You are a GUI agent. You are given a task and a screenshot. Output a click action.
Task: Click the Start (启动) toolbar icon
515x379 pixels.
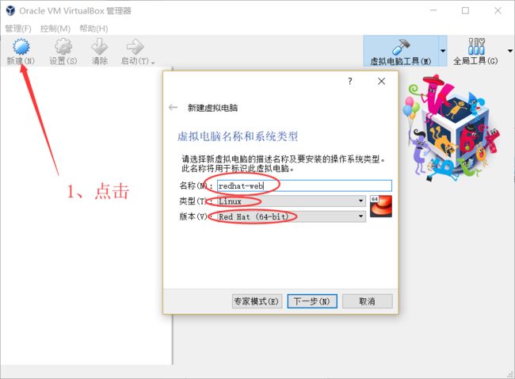pyautogui.click(x=135, y=46)
